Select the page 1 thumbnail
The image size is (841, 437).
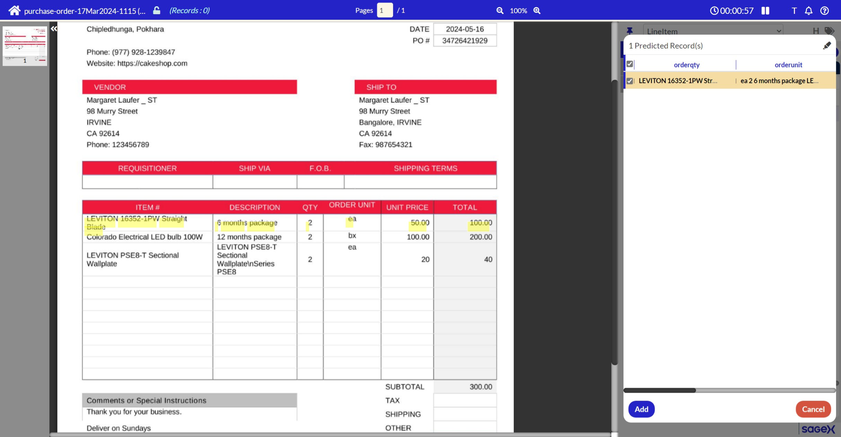point(25,45)
